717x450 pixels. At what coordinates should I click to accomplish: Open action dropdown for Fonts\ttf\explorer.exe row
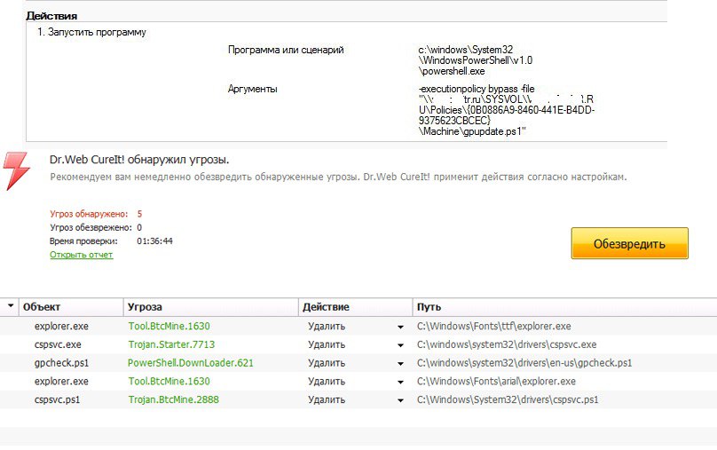[x=400, y=327]
